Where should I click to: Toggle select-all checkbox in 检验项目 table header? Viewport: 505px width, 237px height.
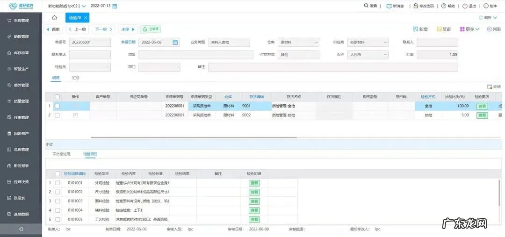58,174
